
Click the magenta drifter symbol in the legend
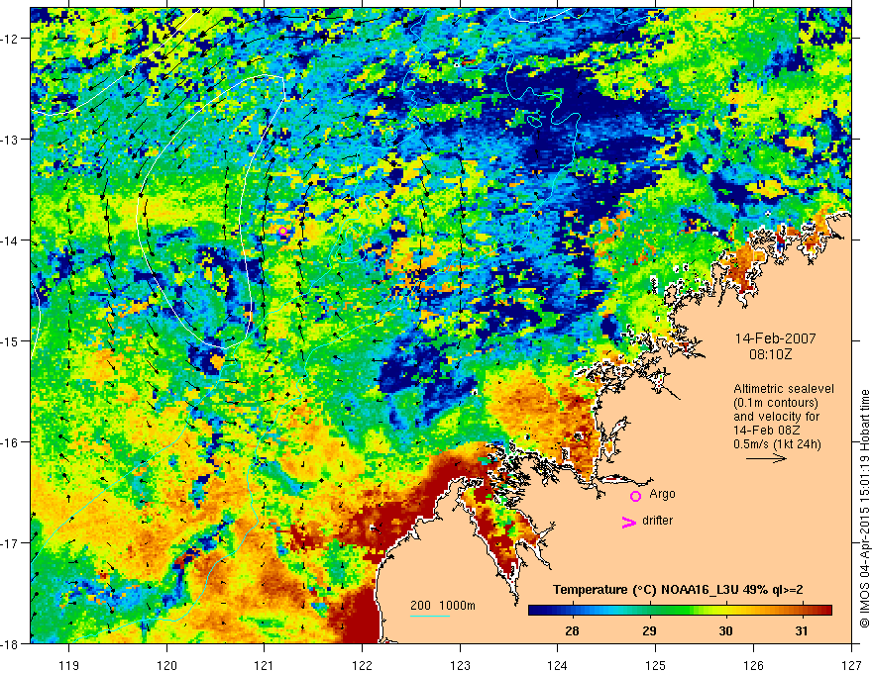[628, 523]
